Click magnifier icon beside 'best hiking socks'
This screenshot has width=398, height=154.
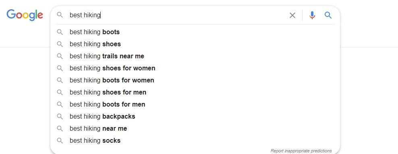[x=60, y=141]
